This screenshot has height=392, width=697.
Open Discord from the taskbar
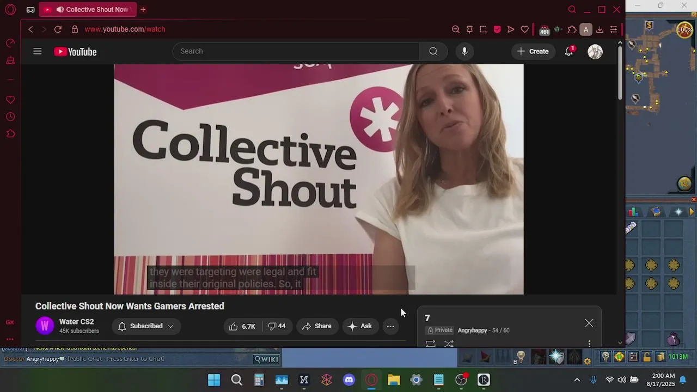click(x=349, y=380)
